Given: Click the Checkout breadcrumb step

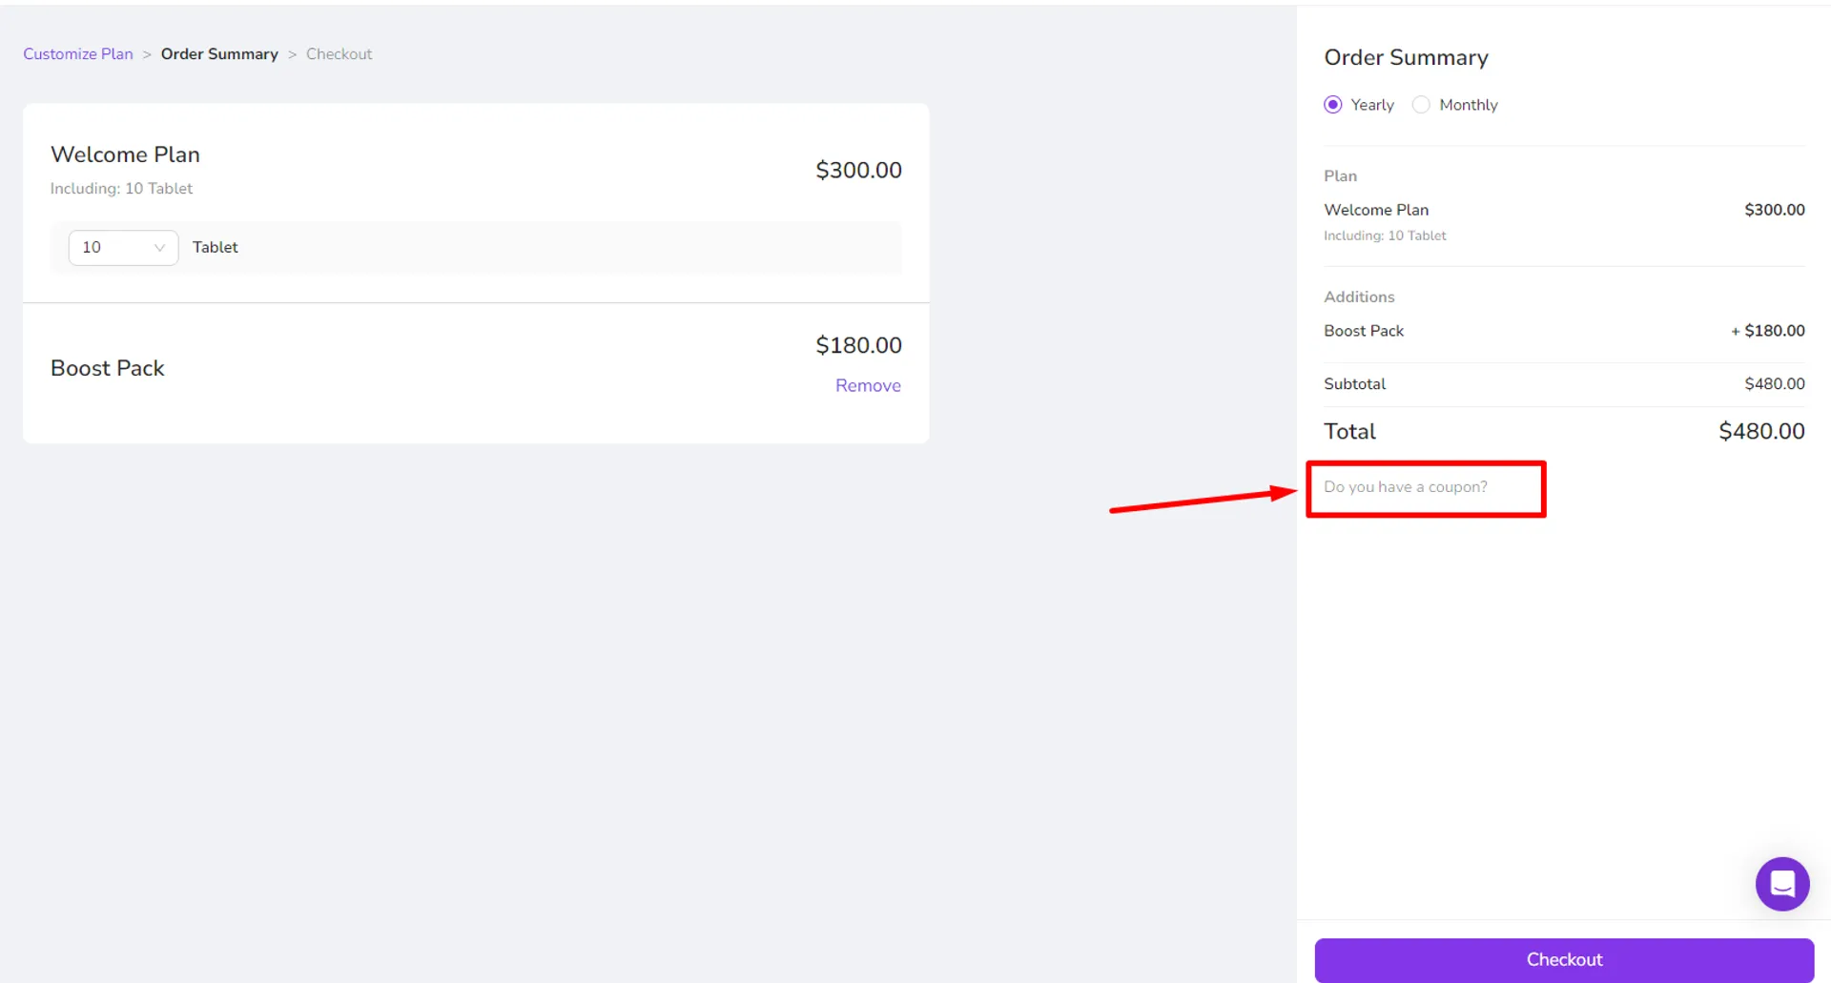Looking at the screenshot, I should click(x=339, y=54).
